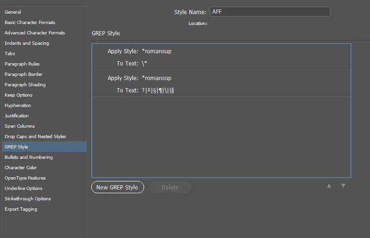370x238 pixels.
Task: Open Strikethrough Options section
Action: tap(44, 198)
